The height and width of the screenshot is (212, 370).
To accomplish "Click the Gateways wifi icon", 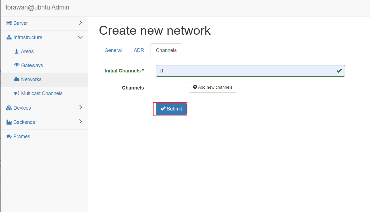I will click(17, 65).
